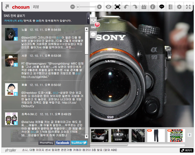The image size is (195, 155).
Task: Open the 서운 user avatar with the hat
Action: coord(11,60)
